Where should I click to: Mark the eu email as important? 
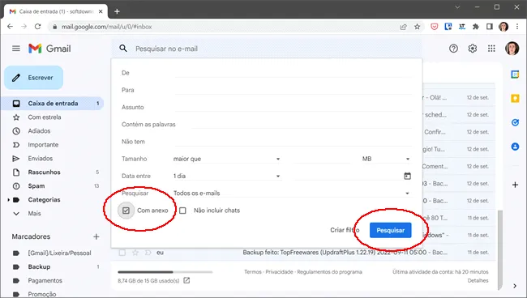tap(148, 253)
